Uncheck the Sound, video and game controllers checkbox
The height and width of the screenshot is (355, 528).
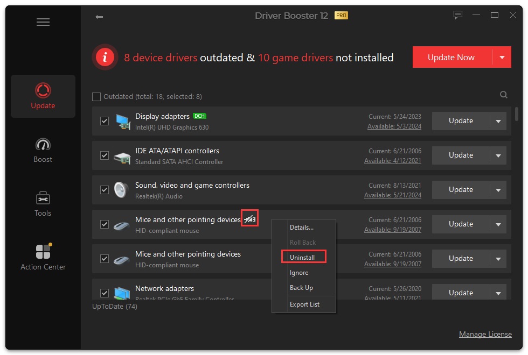coord(105,190)
